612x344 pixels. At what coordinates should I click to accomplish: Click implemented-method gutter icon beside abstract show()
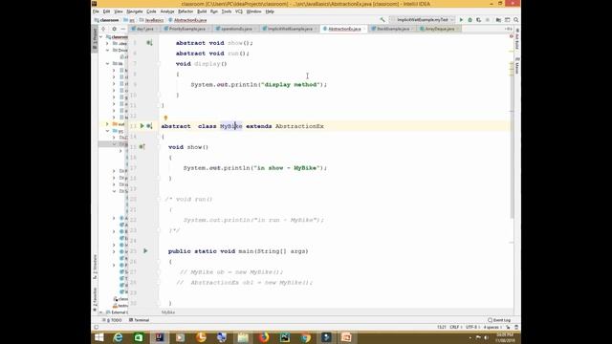click(x=149, y=43)
